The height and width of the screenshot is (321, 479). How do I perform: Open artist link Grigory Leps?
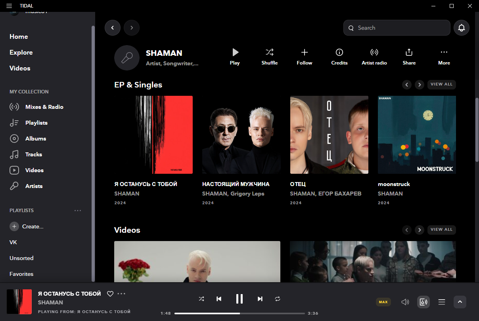pos(247,194)
